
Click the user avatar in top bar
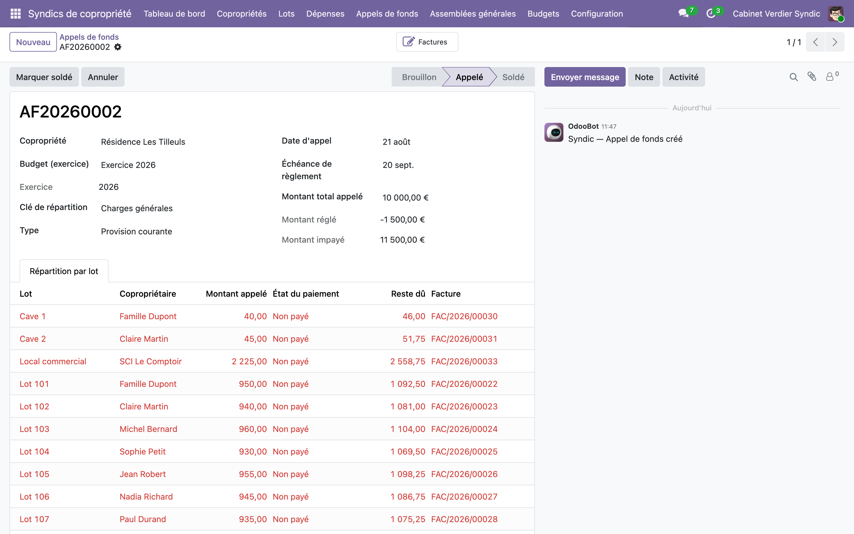coord(836,13)
